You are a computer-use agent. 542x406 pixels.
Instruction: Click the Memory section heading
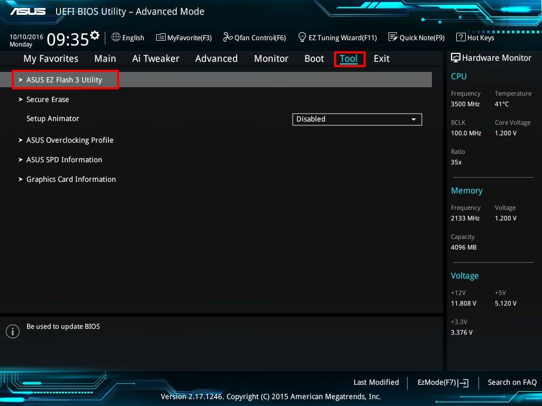pyautogui.click(x=467, y=190)
